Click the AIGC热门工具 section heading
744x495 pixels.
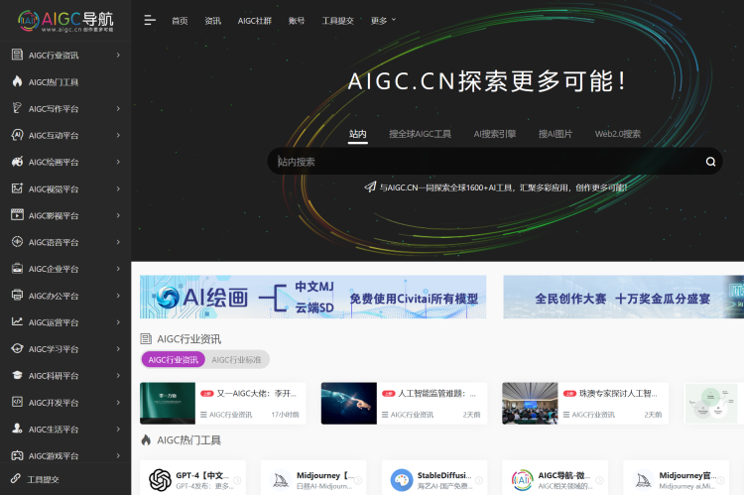pyautogui.click(x=188, y=440)
